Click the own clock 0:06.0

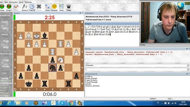[x=50, y=94]
